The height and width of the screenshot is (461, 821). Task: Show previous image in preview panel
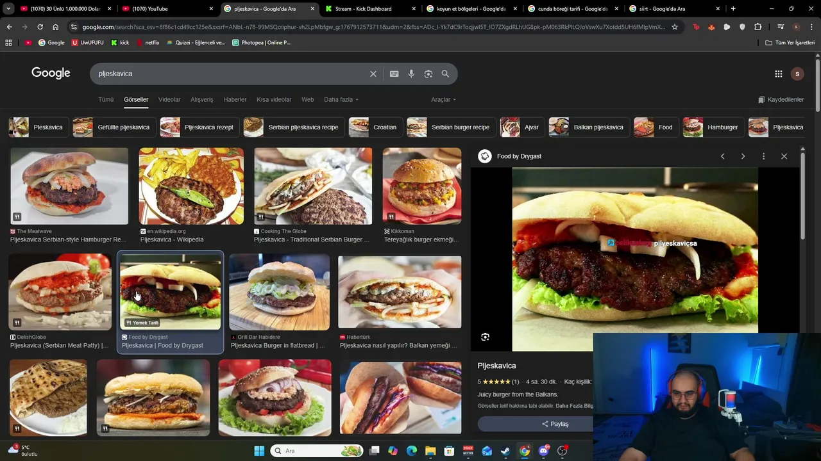coord(722,156)
